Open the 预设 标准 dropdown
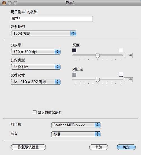 [76, 134]
